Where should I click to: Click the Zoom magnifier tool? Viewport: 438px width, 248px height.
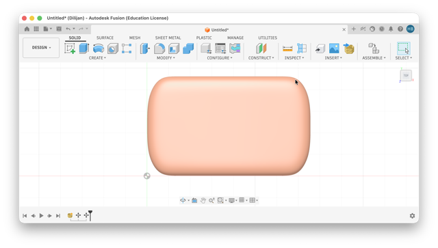click(x=211, y=200)
